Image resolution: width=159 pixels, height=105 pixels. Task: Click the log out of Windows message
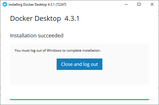click(57, 51)
